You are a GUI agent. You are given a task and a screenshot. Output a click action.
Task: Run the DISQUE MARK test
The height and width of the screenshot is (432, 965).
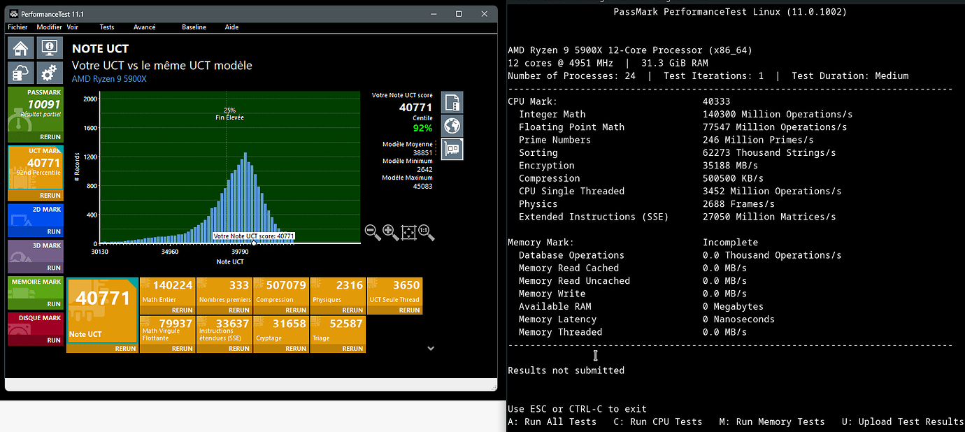click(54, 340)
